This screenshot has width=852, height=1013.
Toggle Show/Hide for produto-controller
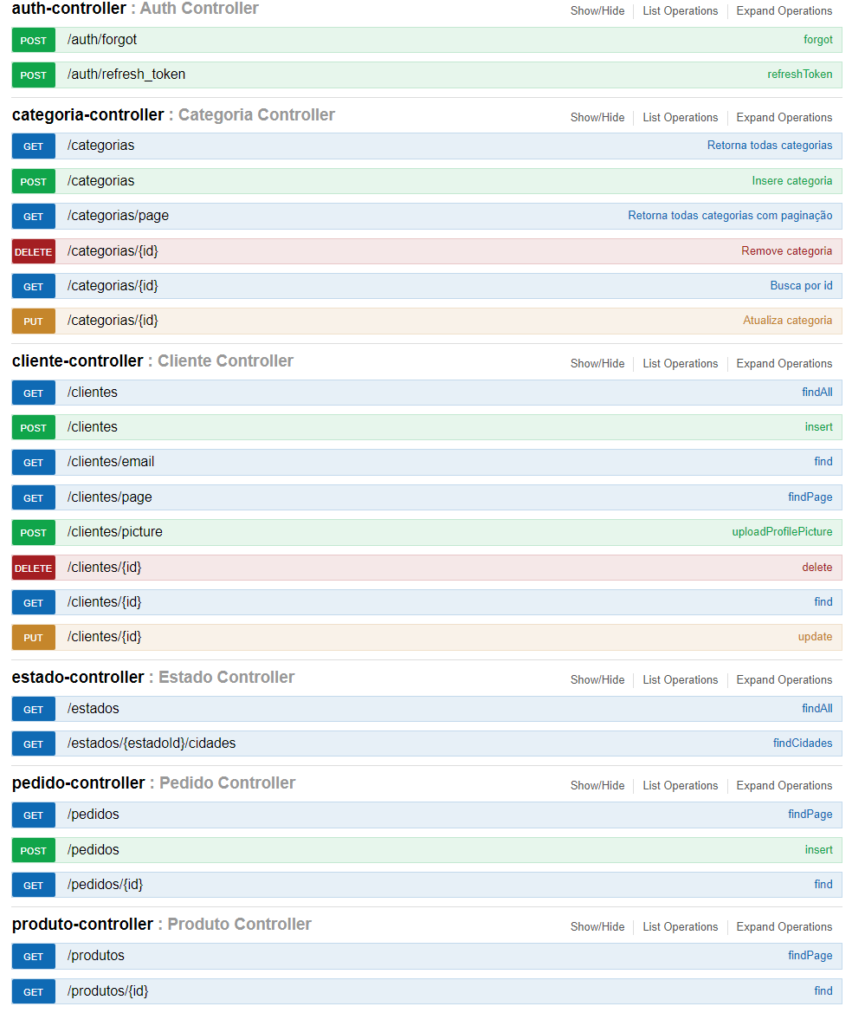597,926
